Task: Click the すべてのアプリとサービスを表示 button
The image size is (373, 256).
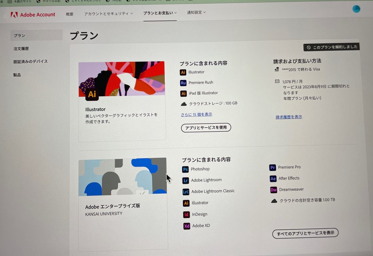Action: pyautogui.click(x=305, y=233)
